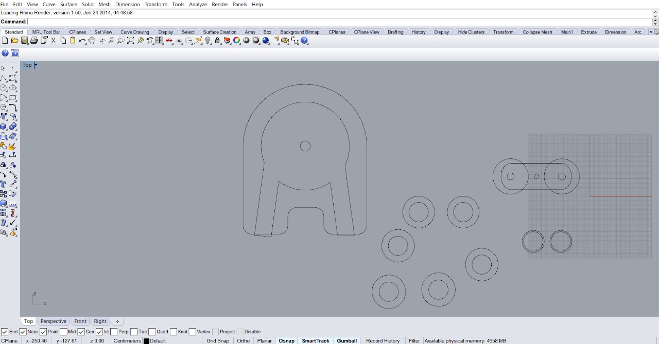
Task: Enable the Mid osnap checkbox
Action: [63, 332]
